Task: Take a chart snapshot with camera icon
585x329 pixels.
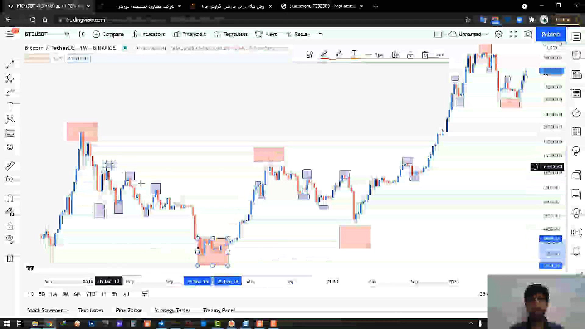Action: pos(528,34)
